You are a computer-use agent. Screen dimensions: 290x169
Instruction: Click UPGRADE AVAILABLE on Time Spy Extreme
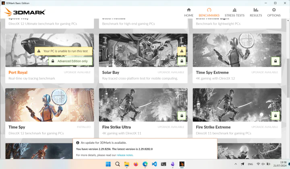point(265,72)
